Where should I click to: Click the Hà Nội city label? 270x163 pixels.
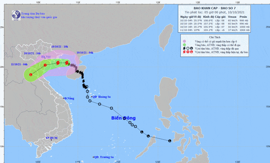click(x=46, y=57)
